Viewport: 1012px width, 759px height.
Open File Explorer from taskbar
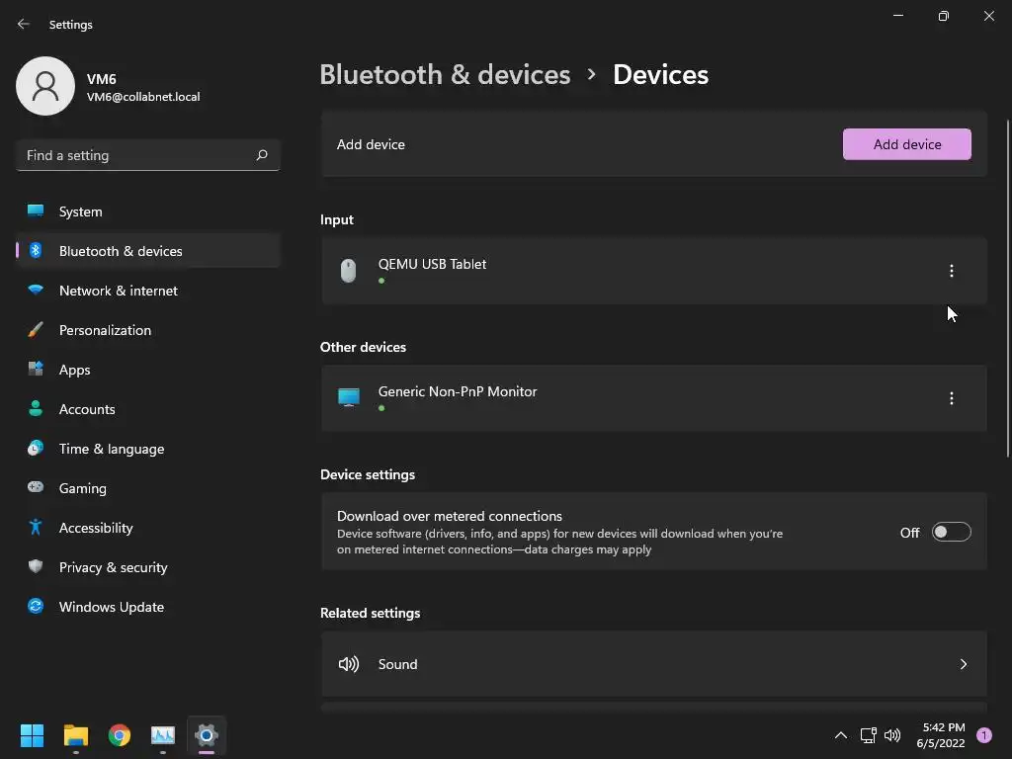coord(76,735)
